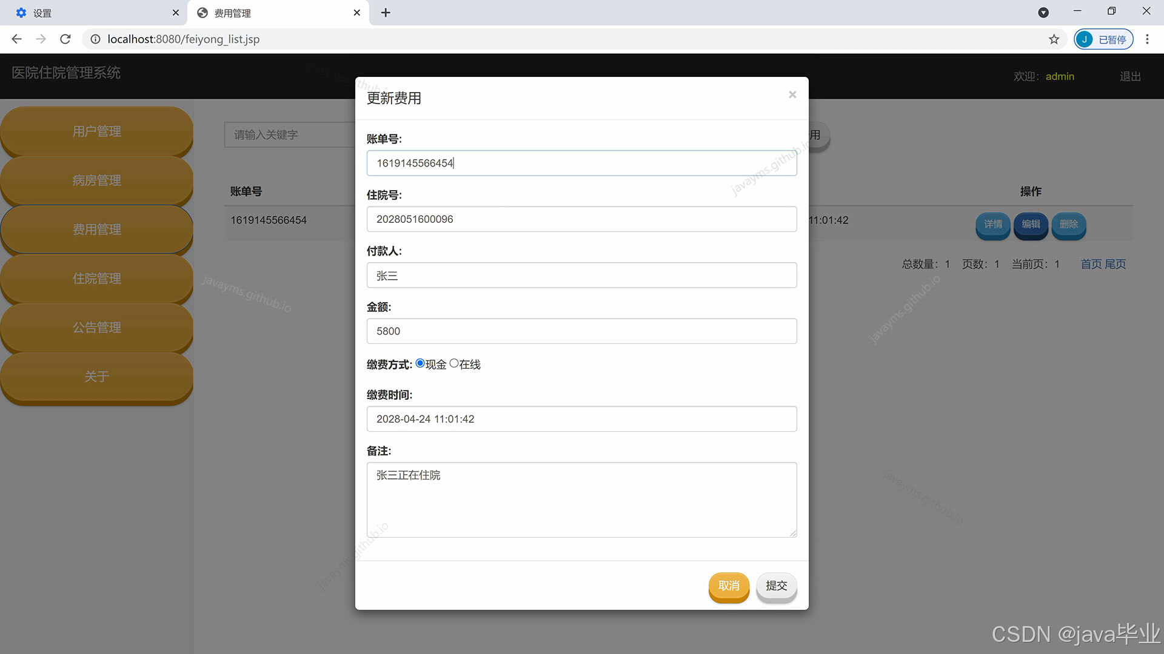Go to 尾页 in pagination
The height and width of the screenshot is (654, 1164).
point(1115,264)
